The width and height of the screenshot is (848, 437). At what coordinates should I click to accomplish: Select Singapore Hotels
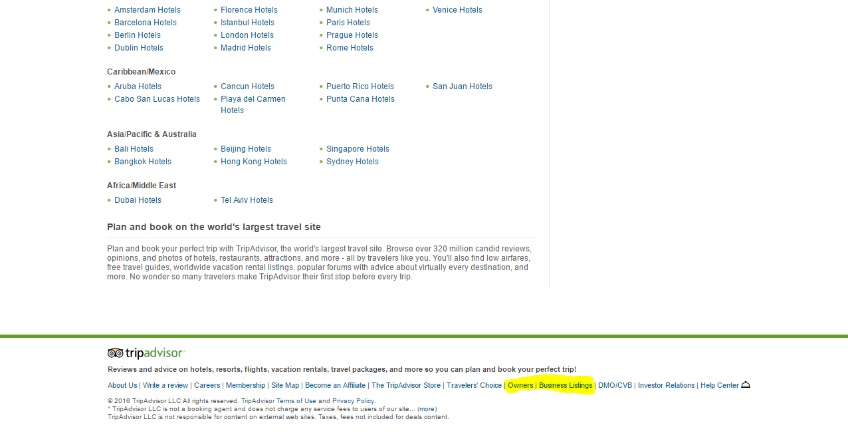click(358, 149)
